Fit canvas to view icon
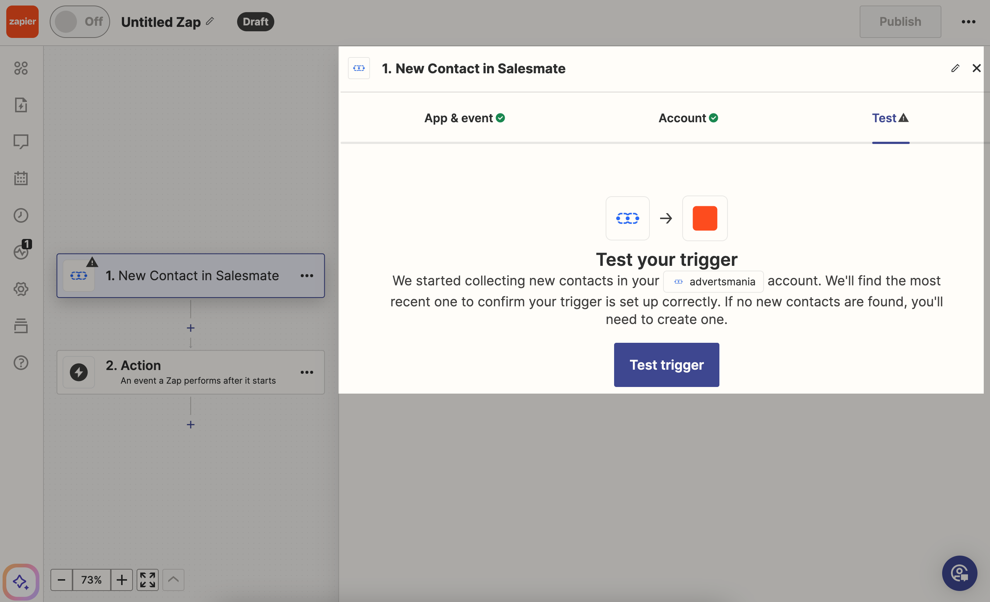Image resolution: width=990 pixels, height=602 pixels. coord(148,580)
